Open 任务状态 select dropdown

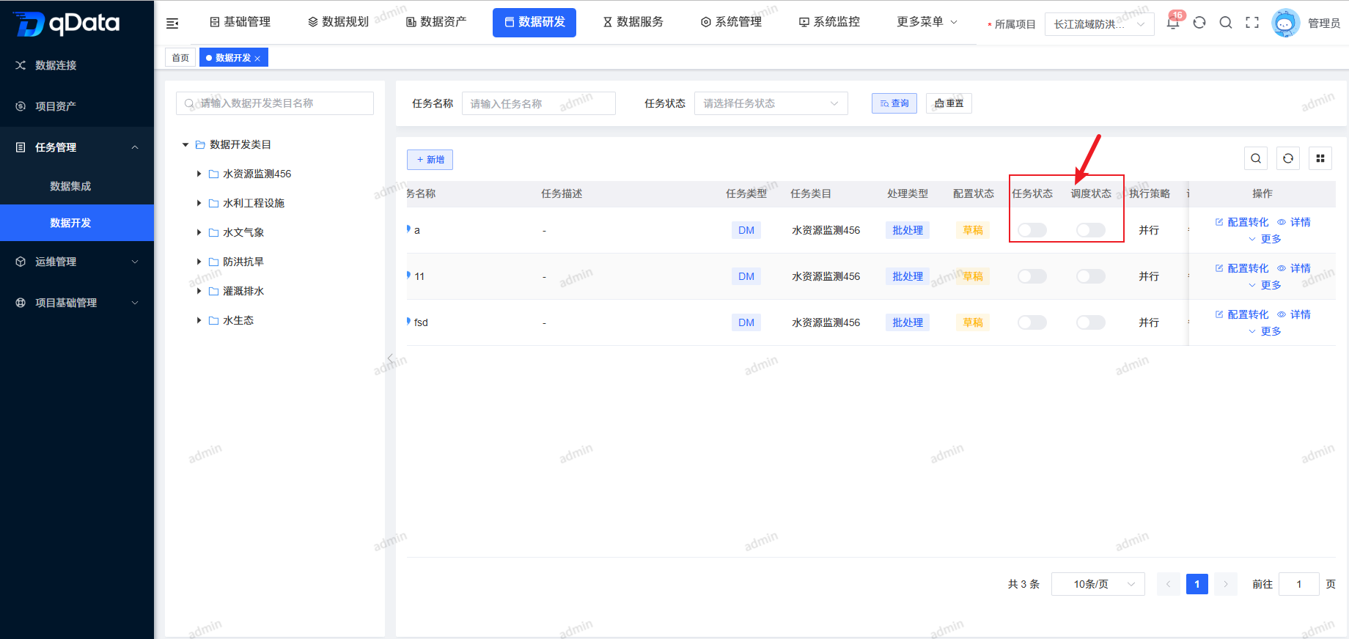[771, 103]
